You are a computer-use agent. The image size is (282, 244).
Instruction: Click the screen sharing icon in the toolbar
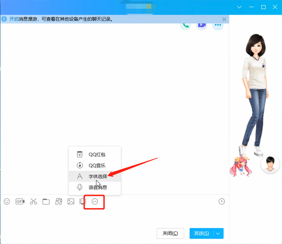click(58, 201)
